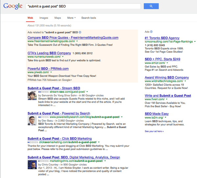Image resolution: width=197 pixels, height=178 pixels.
Task: Click the rating bar icon beside clickseomarketing URL
Action: [33, 142]
